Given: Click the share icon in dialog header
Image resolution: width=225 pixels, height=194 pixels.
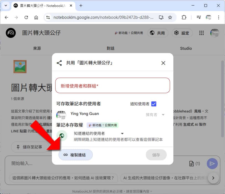Looking at the screenshot, I should tap(59, 63).
